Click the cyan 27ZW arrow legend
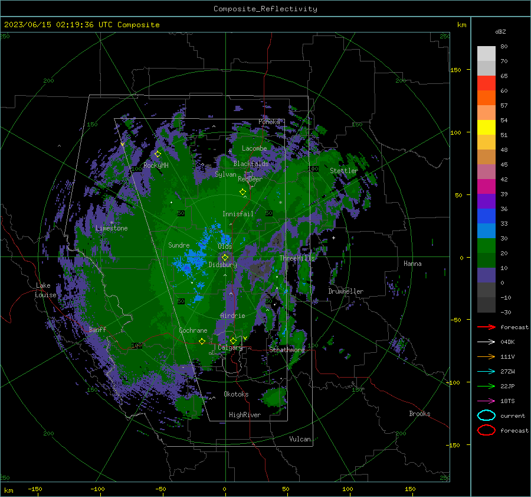 pos(486,372)
